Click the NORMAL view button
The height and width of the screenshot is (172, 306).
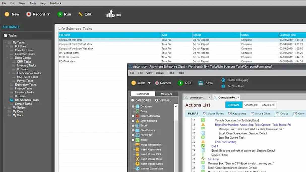click(234, 105)
